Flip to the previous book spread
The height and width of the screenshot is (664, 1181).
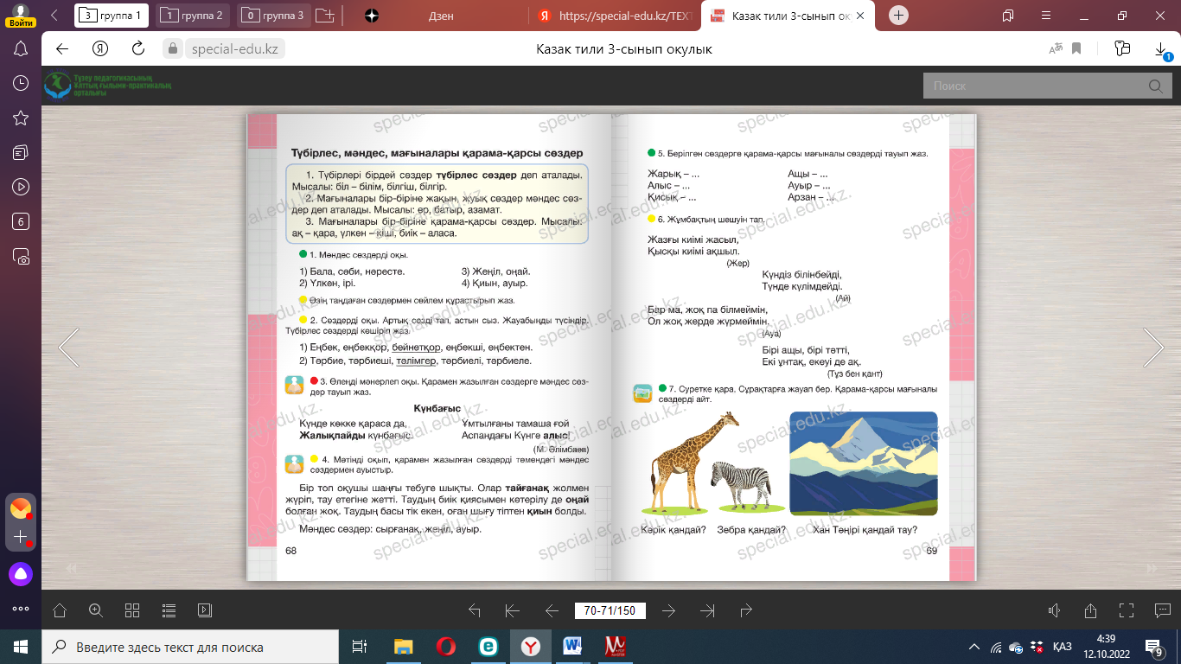pos(69,348)
